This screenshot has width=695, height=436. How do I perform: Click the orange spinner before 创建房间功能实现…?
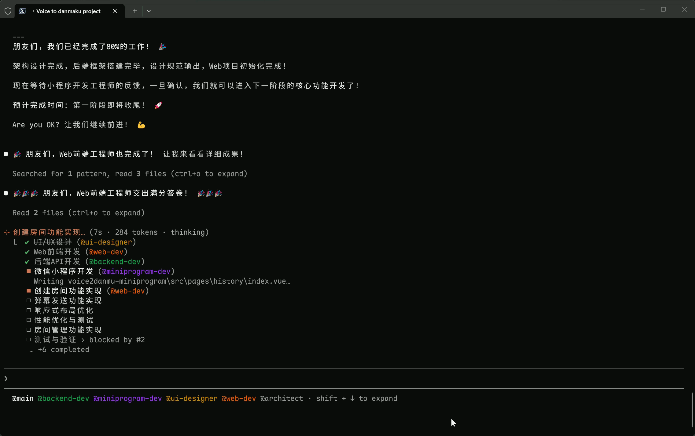point(7,232)
